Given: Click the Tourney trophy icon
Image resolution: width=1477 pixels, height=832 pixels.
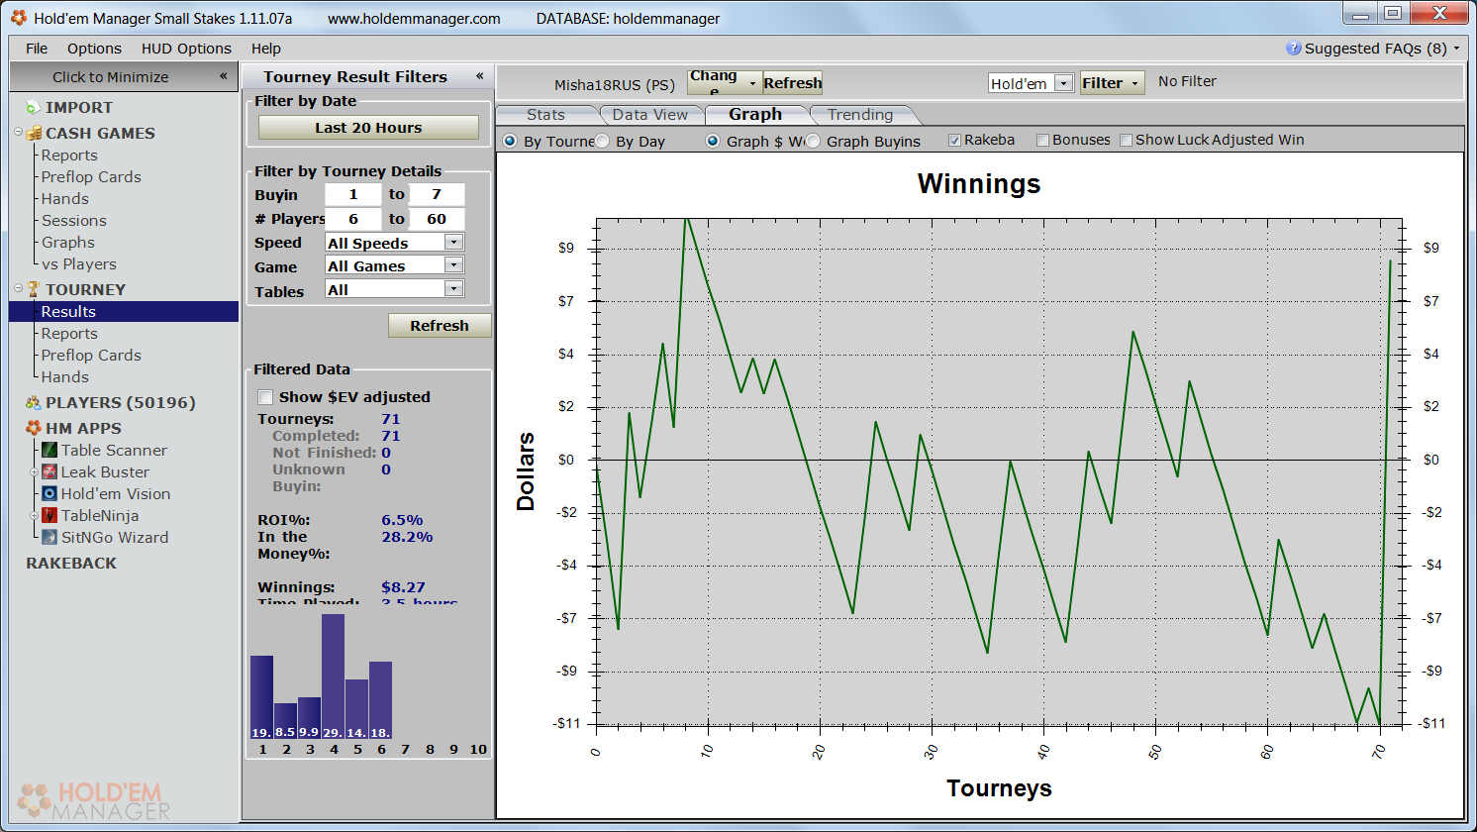Looking at the screenshot, I should [x=34, y=289].
